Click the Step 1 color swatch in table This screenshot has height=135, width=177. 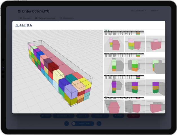[x=138, y=33]
